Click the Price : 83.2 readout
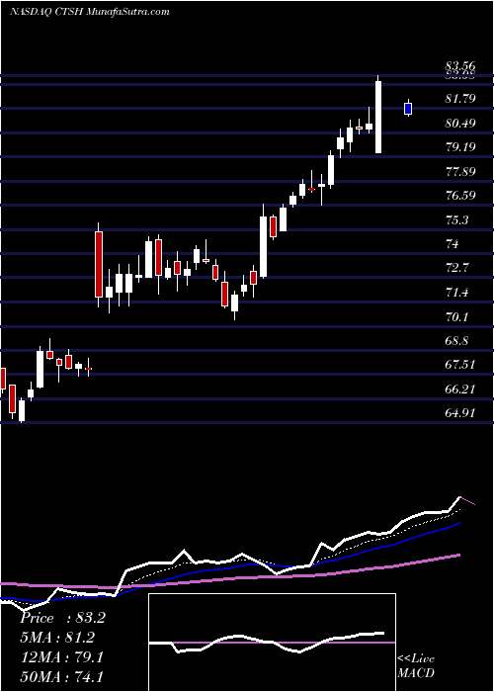This screenshot has height=692, width=494. coord(62,618)
